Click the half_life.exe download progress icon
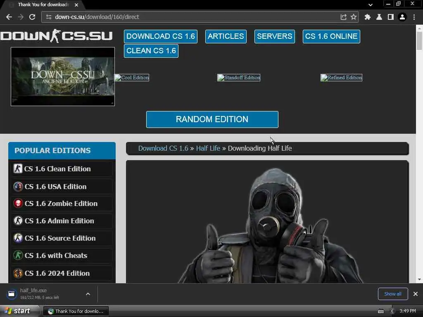This screenshot has height=317, width=423. click(12, 294)
